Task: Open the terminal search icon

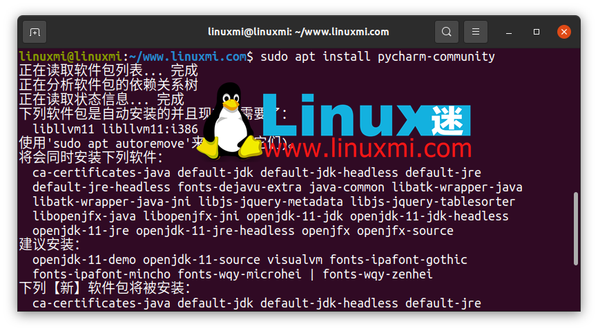Action: pos(447,32)
